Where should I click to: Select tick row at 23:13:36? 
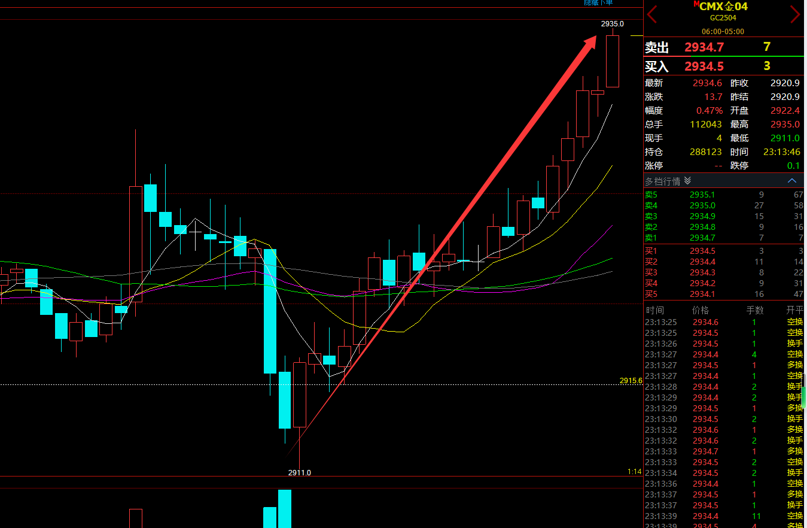(724, 484)
